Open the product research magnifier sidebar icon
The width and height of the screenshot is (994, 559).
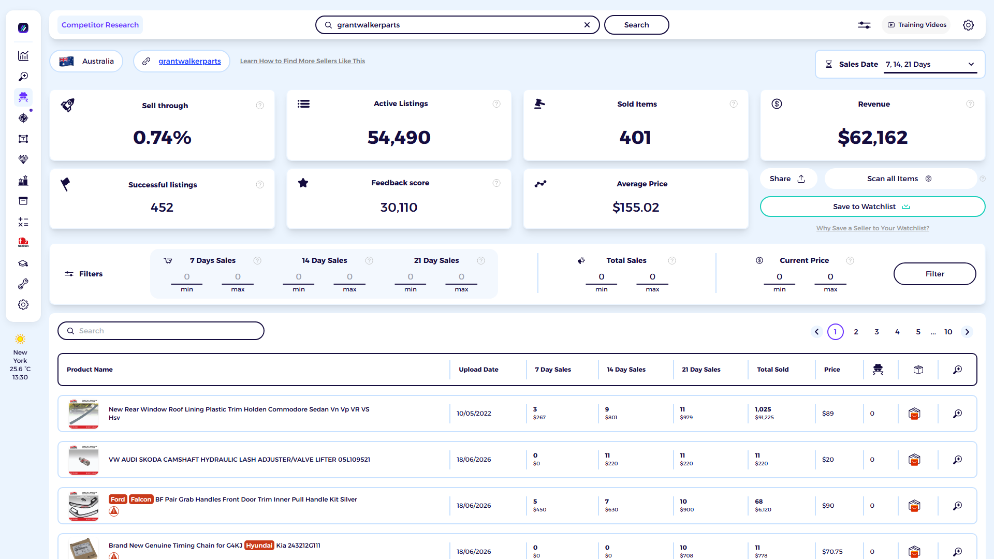point(23,77)
